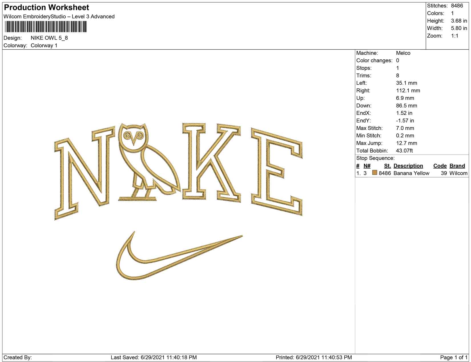This screenshot has height=362, width=471.
Task: Click the "Colors:" label in the header
Action: click(436, 13)
